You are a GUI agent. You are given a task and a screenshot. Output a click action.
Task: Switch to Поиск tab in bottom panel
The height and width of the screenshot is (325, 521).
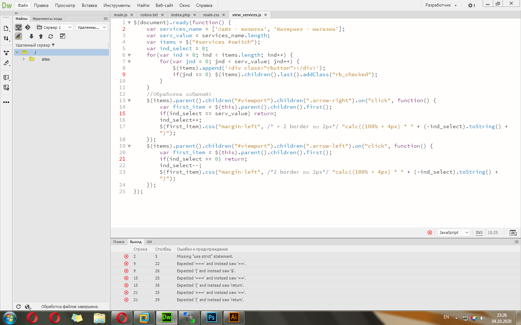(119, 242)
